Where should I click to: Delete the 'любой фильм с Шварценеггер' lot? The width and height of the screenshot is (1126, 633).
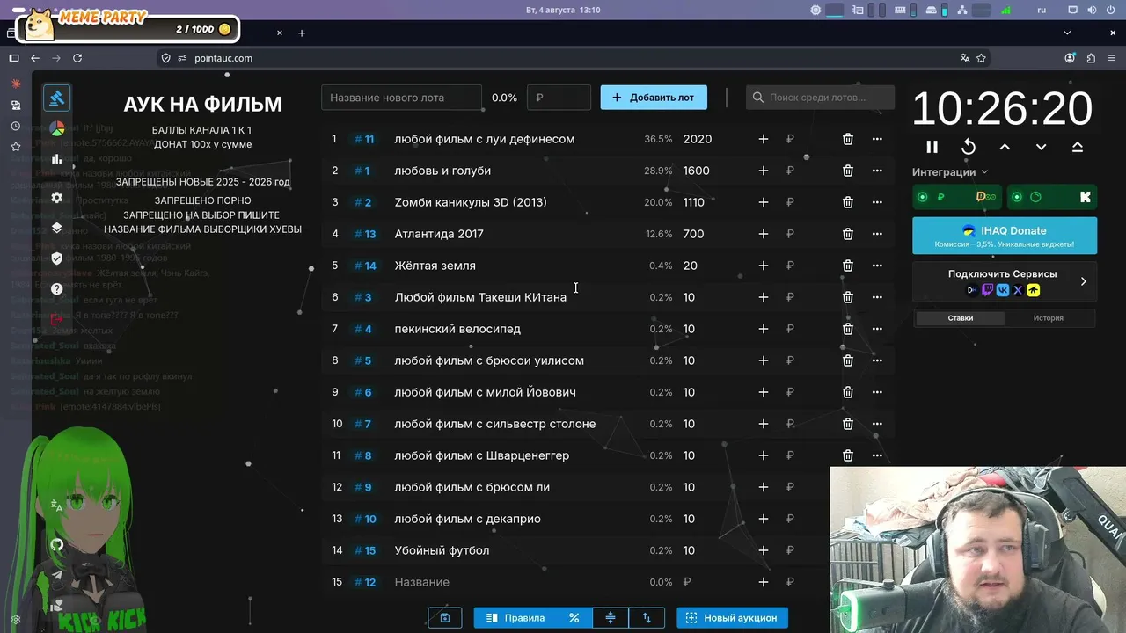point(848,455)
